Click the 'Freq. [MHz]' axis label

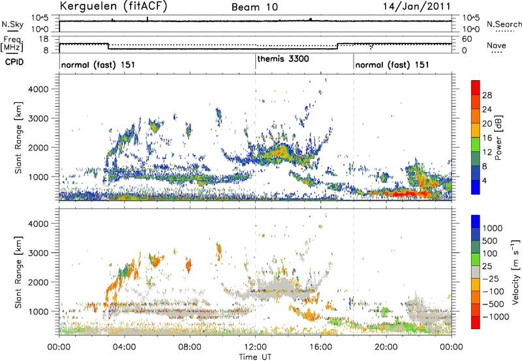(12, 44)
